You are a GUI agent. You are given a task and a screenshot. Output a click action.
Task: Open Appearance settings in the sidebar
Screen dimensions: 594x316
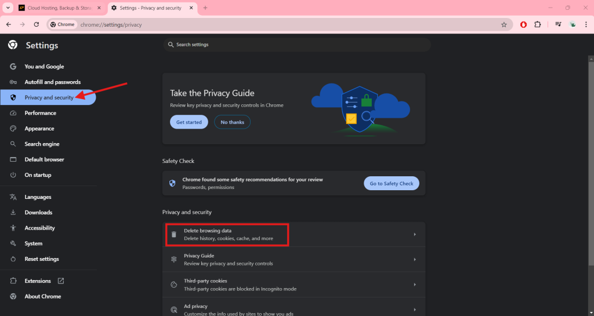tap(39, 129)
